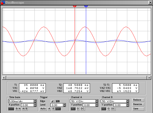Select the Auto trigger button

(43, 109)
